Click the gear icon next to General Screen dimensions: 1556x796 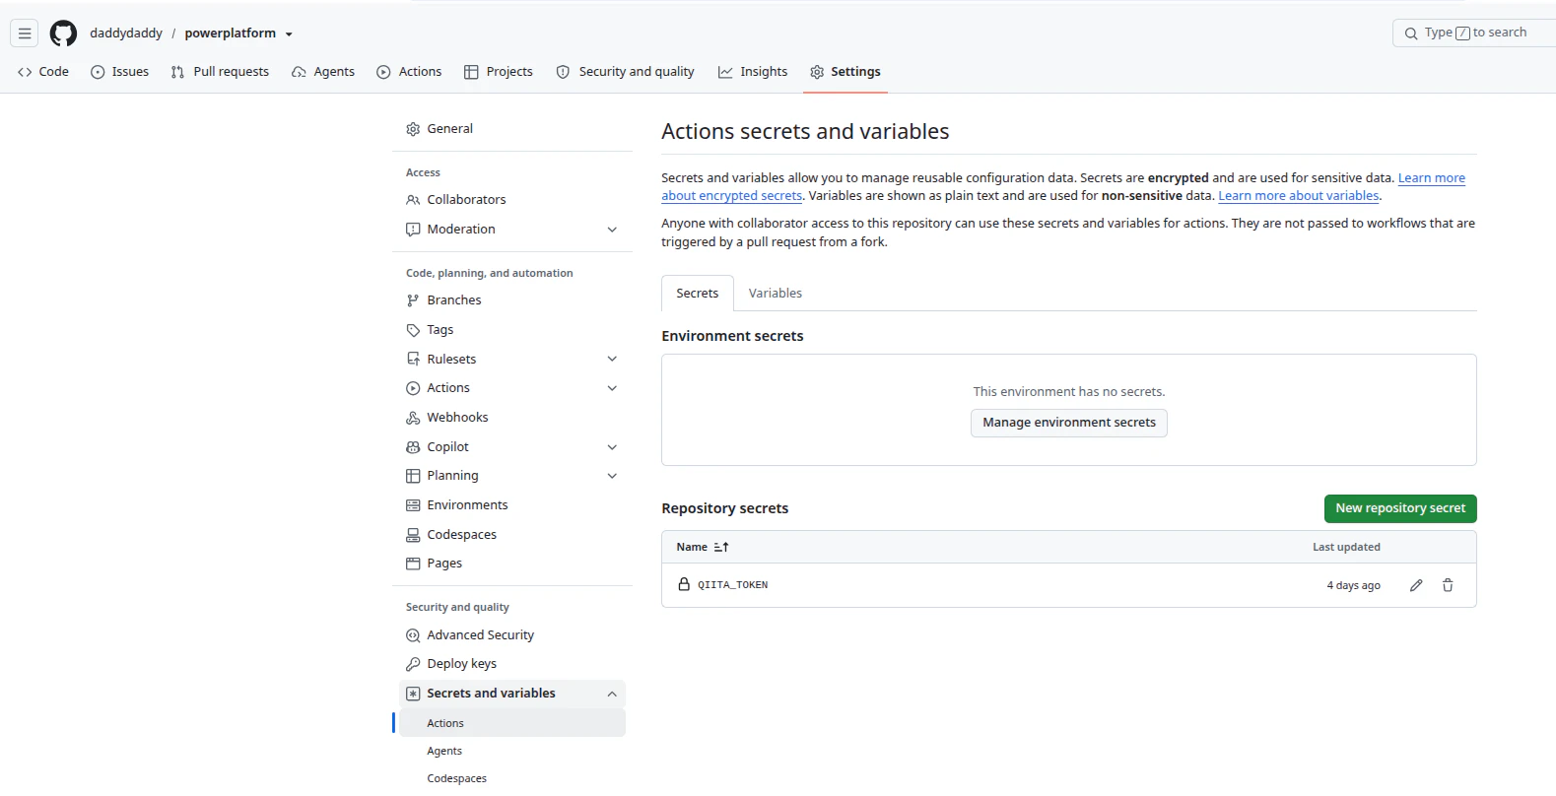coord(413,129)
